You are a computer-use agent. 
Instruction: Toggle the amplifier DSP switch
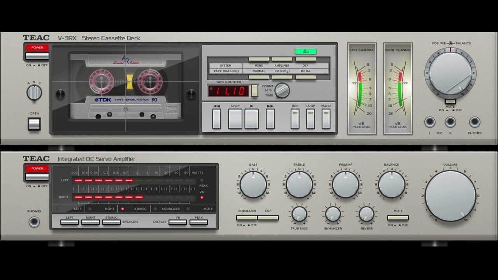tap(268, 218)
